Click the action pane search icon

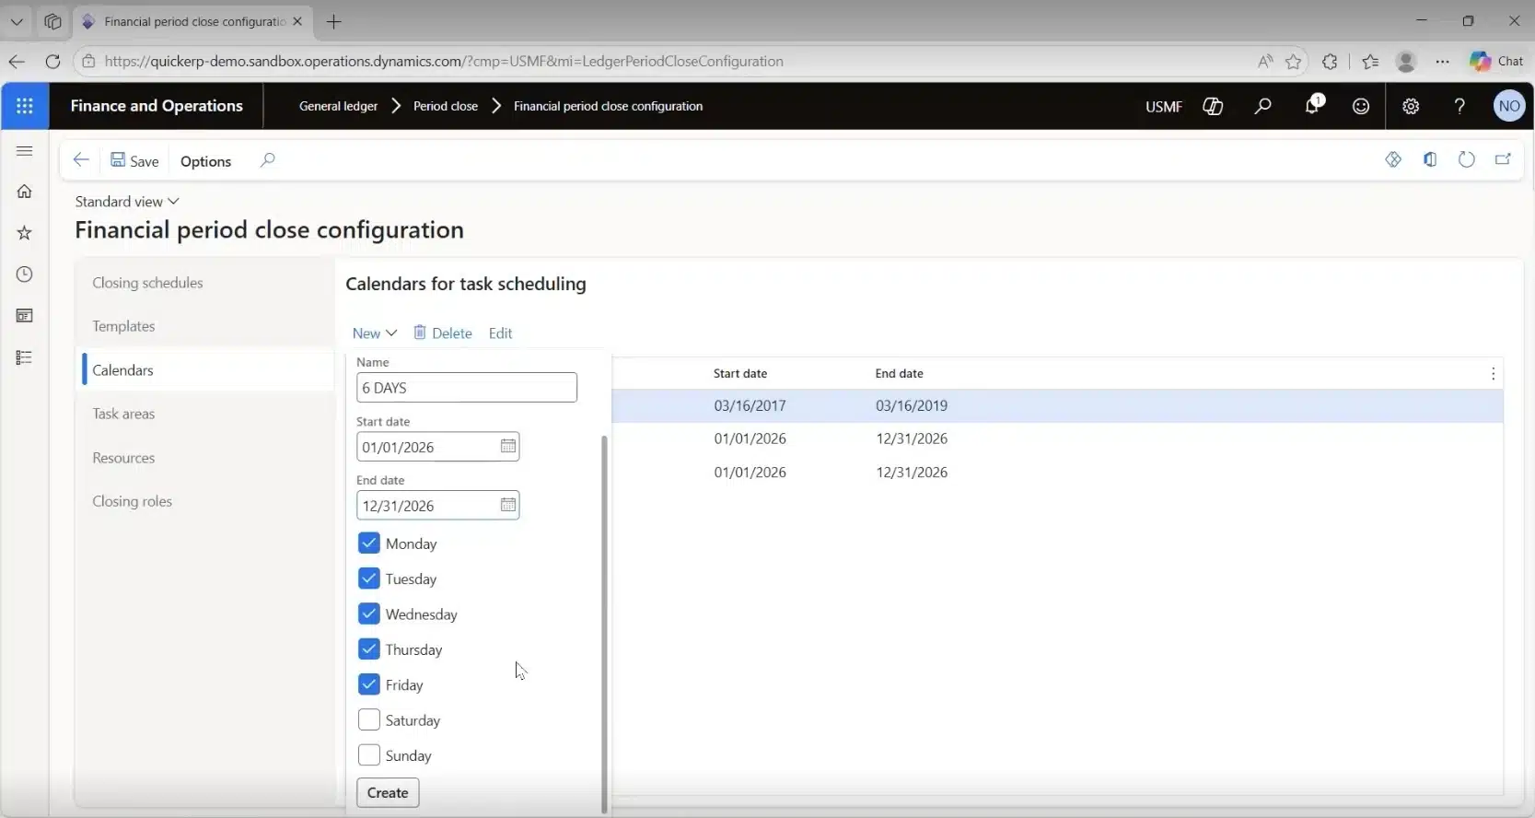click(268, 160)
